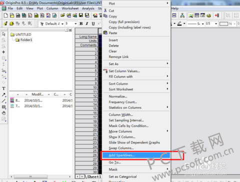Screen dimensions: 240x182
Task: Click the New Excel toolbar icon
Action: pos(24,15)
